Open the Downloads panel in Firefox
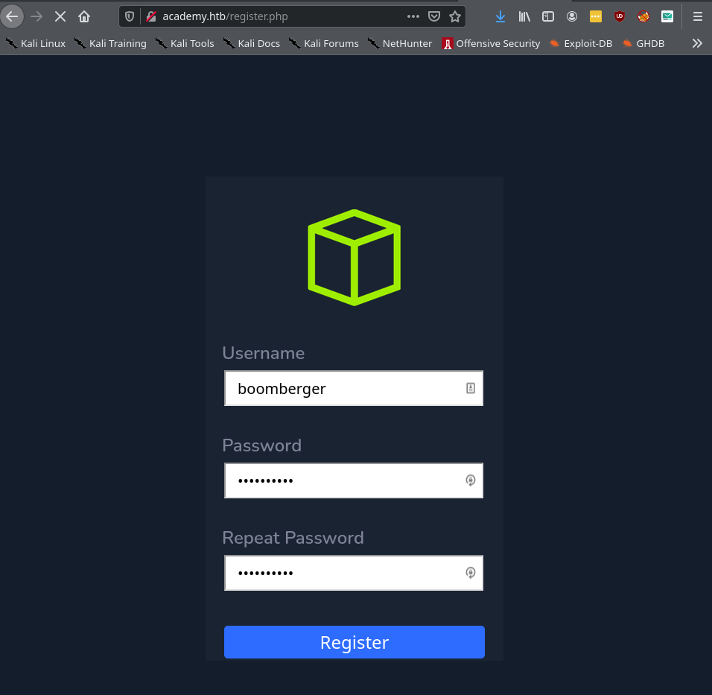712x695 pixels. (500, 16)
